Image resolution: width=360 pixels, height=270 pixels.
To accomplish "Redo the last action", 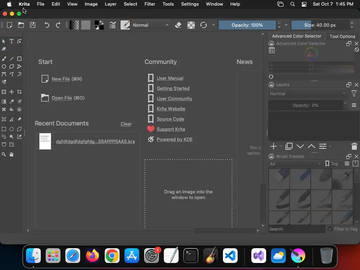I will [x=58, y=25].
